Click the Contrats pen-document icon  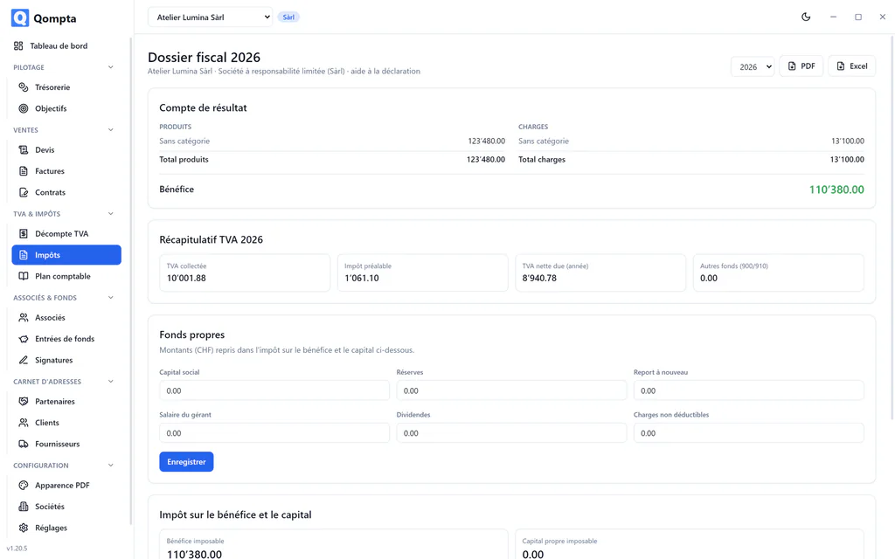(x=24, y=192)
